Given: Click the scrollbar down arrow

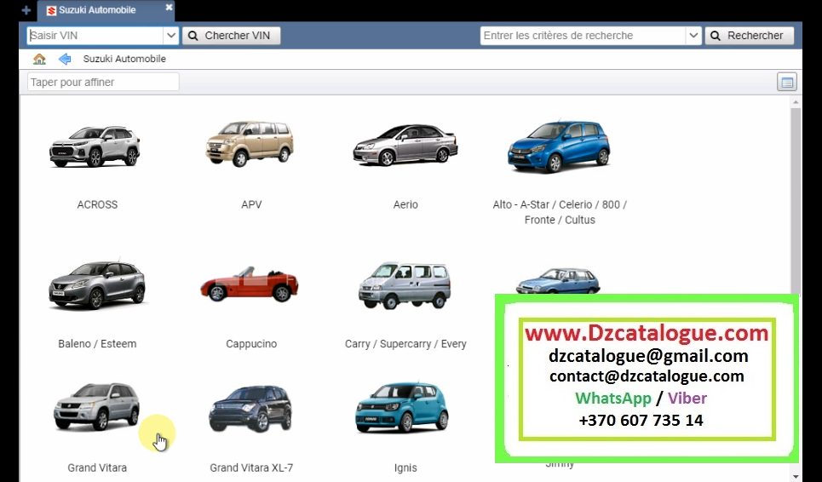Looking at the screenshot, I should click(796, 476).
